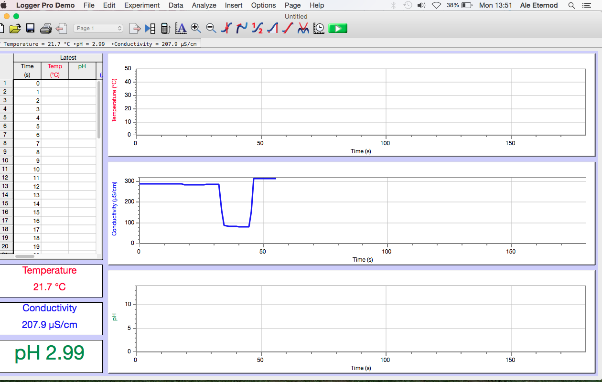Print using the printer toolbar icon

point(45,29)
